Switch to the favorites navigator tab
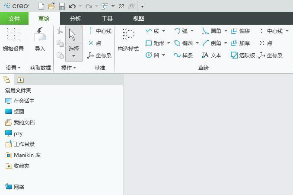The width and height of the screenshot is (293, 195). pyautogui.click(x=21, y=80)
